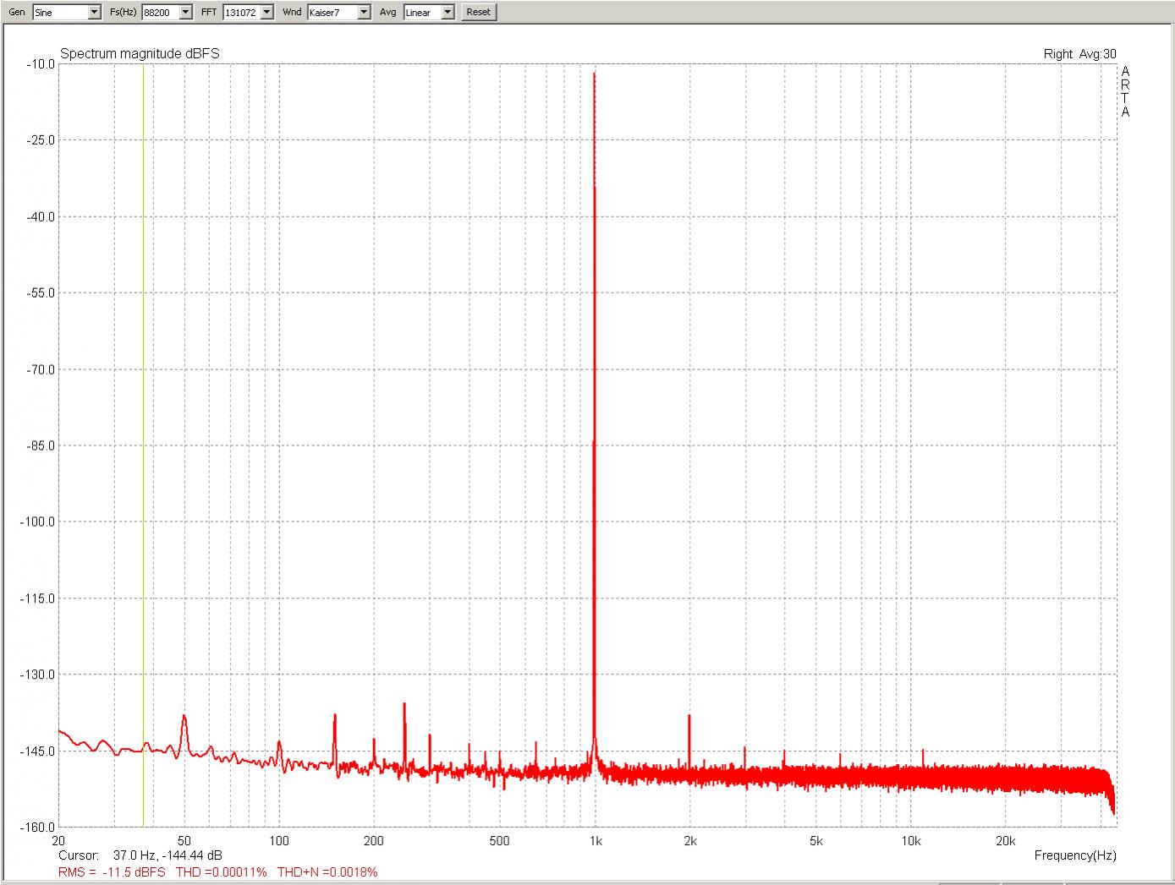Click the '-70.0' y-axis label
The image size is (1175, 885).
pos(41,369)
